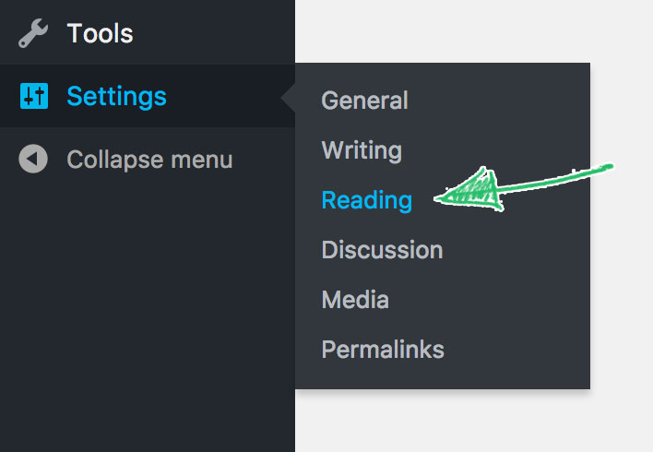653x452 pixels.
Task: Click the highlighted Settings row background
Action: click(227, 96)
